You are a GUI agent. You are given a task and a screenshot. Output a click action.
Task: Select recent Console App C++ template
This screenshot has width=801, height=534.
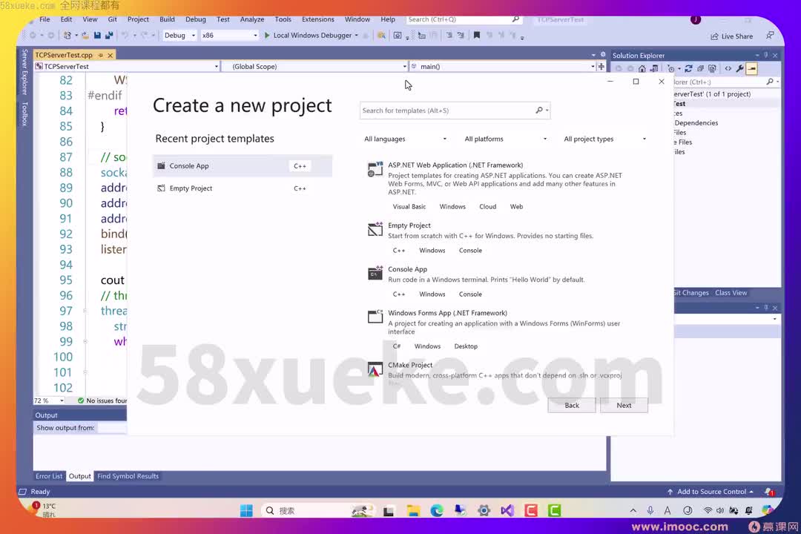tap(242, 165)
